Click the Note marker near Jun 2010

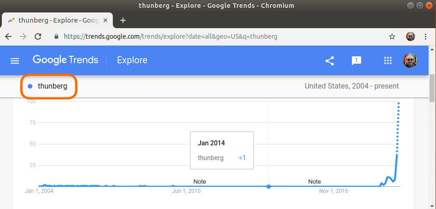coord(200,181)
